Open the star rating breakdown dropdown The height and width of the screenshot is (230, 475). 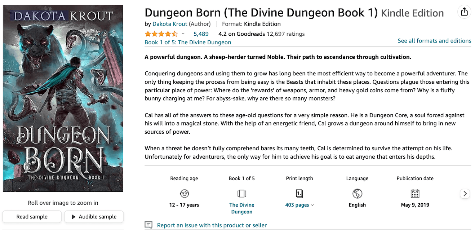(183, 34)
